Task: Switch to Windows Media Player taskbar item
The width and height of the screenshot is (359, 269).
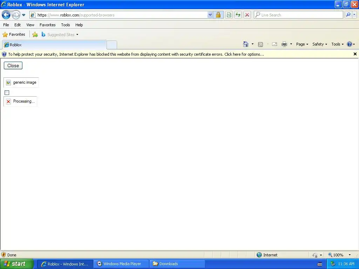Action: tap(121, 264)
